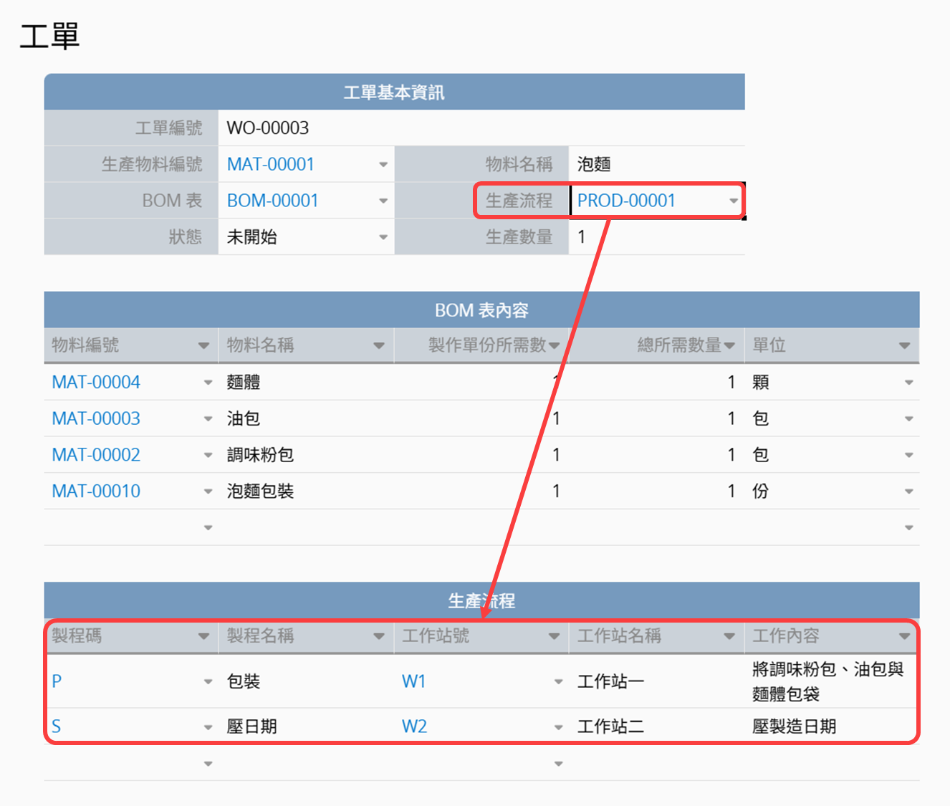Open the BOM-00001 dropdown arrow
This screenshot has height=806, width=950.
[383, 201]
